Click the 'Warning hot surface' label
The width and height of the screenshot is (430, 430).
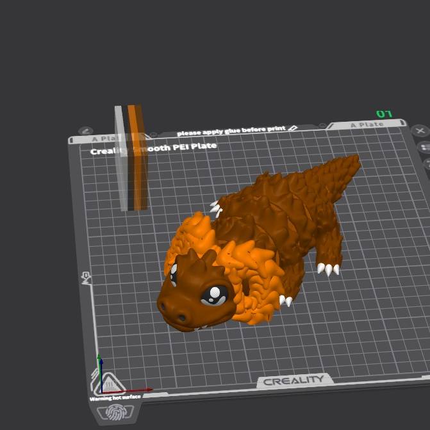click(115, 398)
